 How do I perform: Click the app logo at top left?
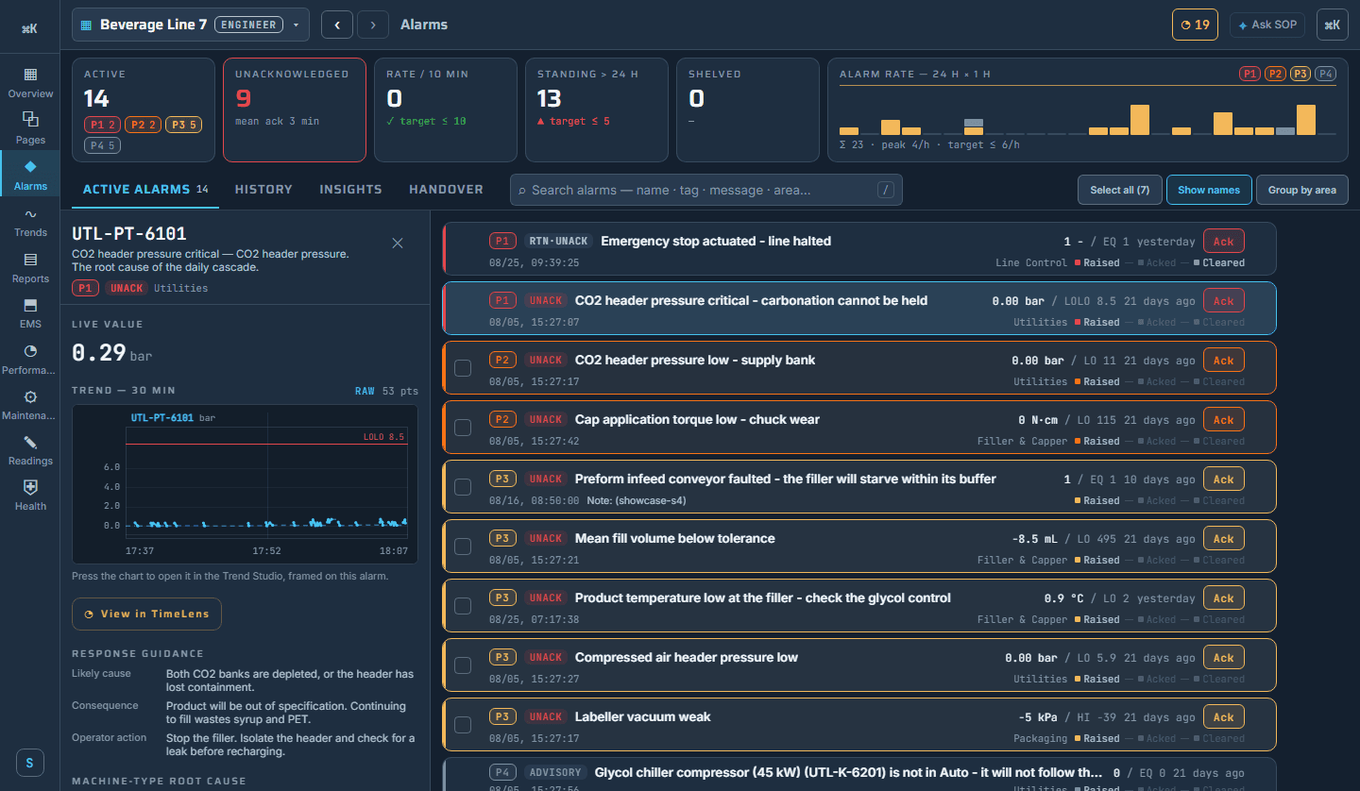click(30, 28)
